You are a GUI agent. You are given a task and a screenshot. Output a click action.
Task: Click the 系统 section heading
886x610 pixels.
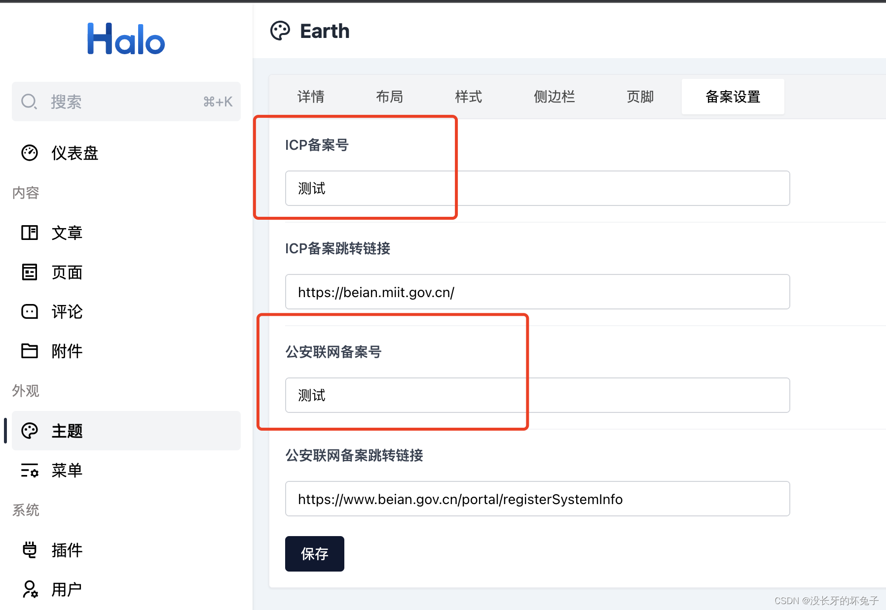[26, 510]
